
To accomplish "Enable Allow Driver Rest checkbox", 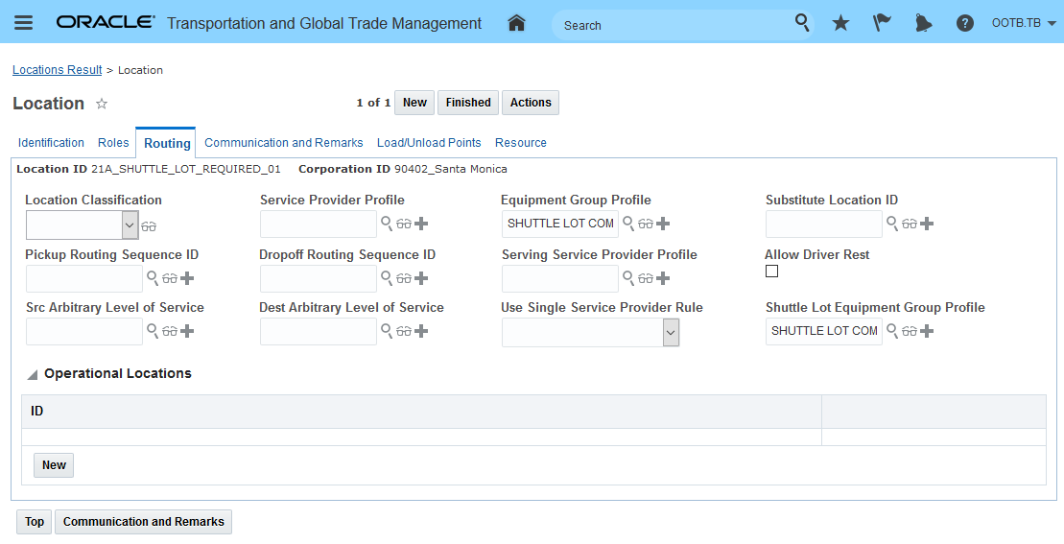I will tap(771, 272).
